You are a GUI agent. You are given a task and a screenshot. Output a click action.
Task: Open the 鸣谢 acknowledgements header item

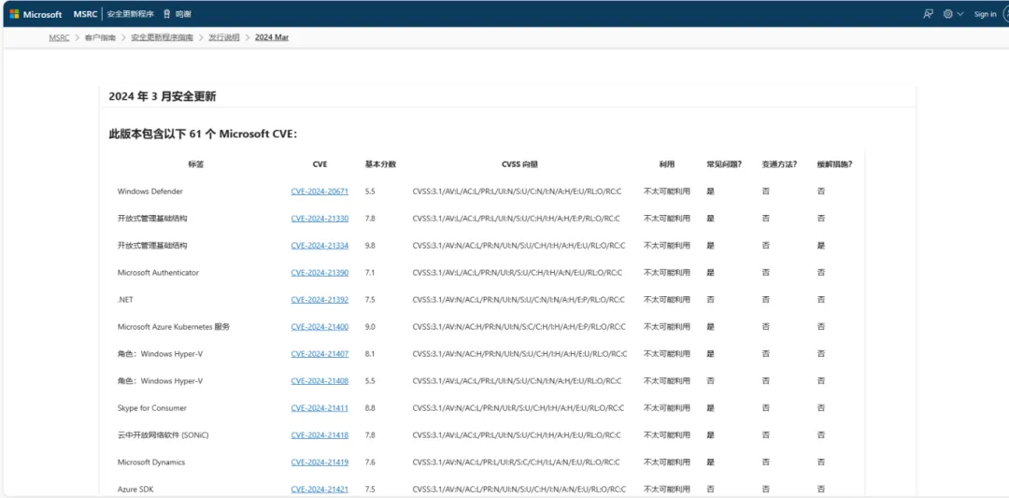(177, 14)
